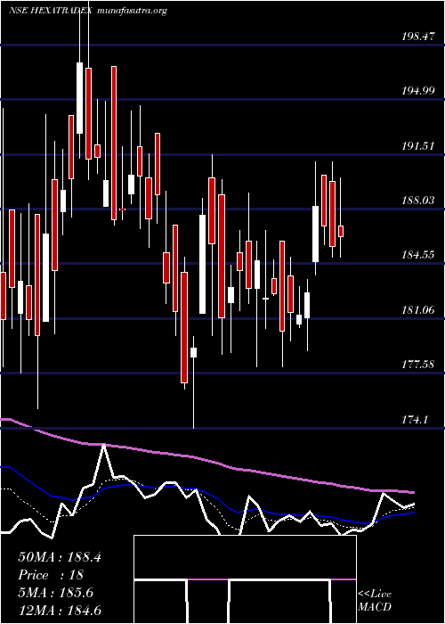Click the 188.03 price level label

(x=418, y=201)
